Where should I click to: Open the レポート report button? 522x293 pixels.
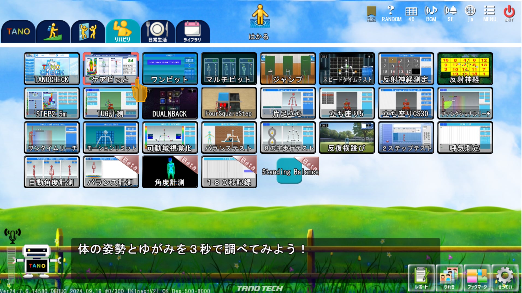click(422, 278)
